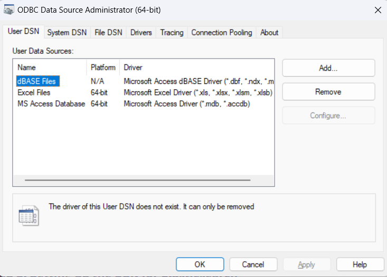Click the 64-bit value for Excel Files

pos(99,92)
